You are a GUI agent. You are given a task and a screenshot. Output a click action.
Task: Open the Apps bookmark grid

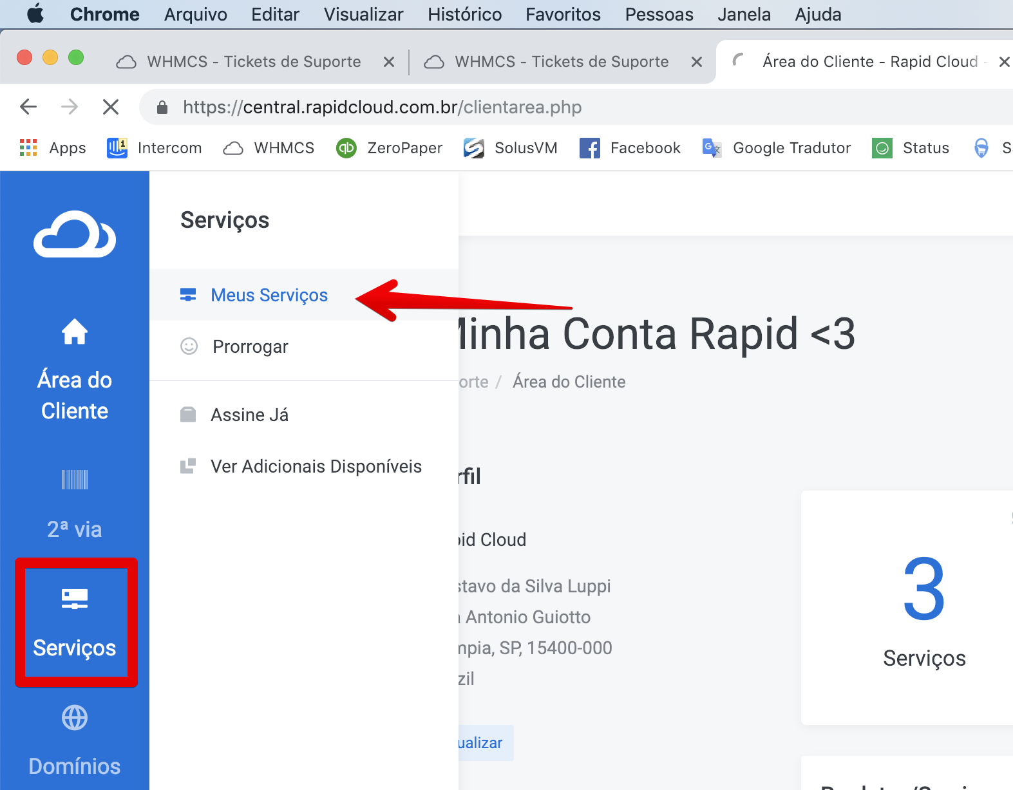pyautogui.click(x=53, y=148)
